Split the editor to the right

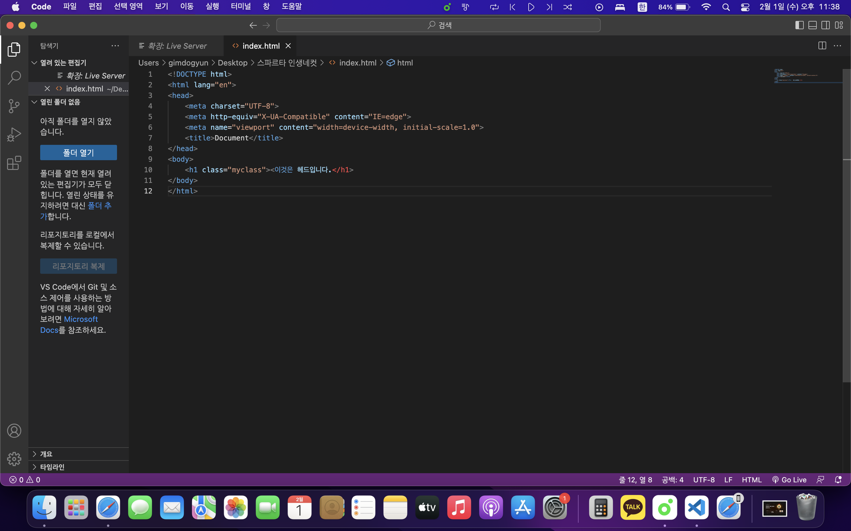click(x=822, y=46)
